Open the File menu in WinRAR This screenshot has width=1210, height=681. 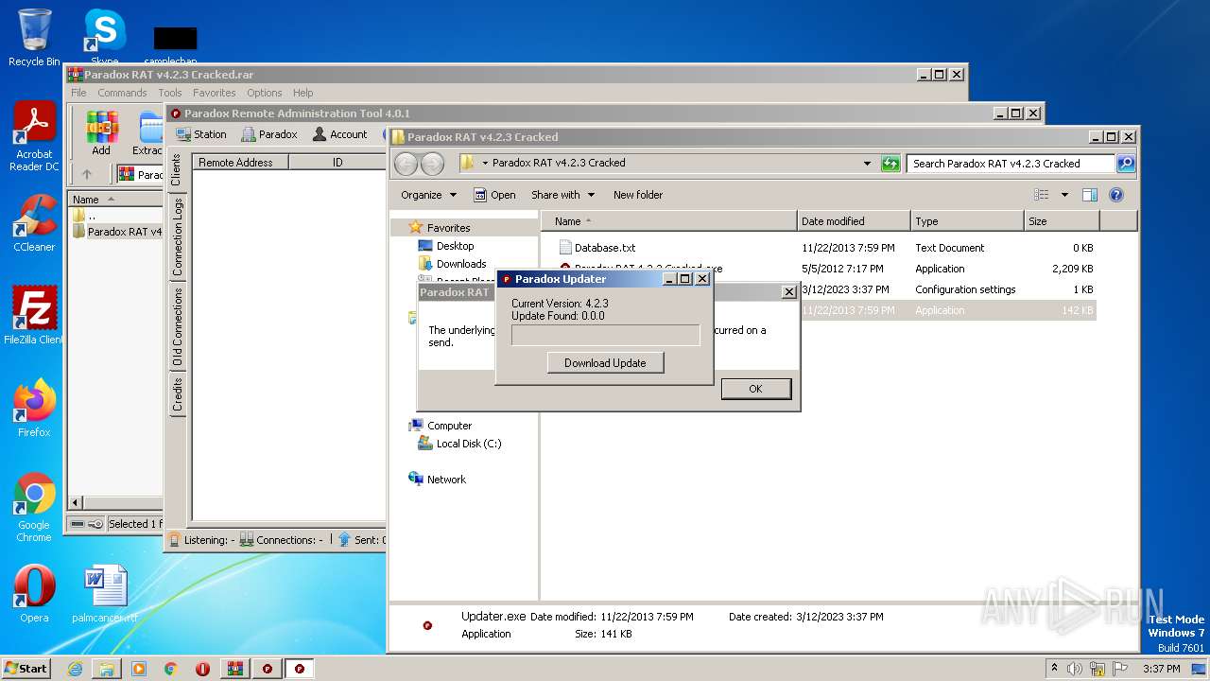click(78, 93)
